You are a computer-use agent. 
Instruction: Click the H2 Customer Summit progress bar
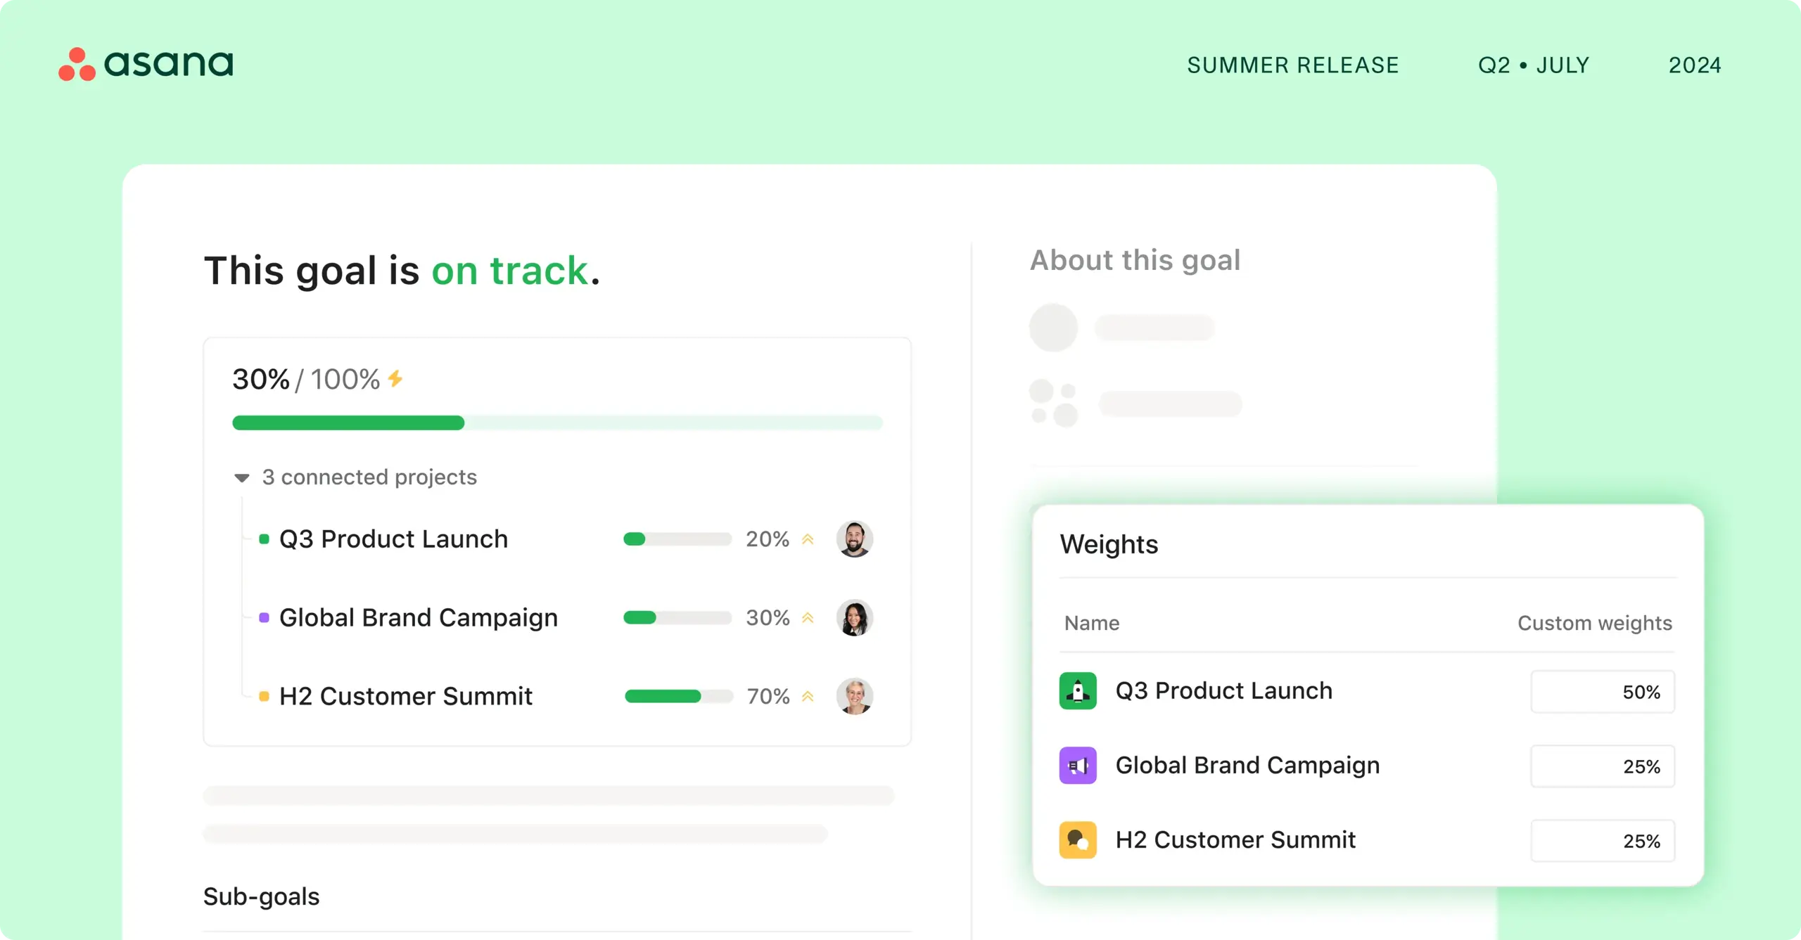(x=679, y=697)
